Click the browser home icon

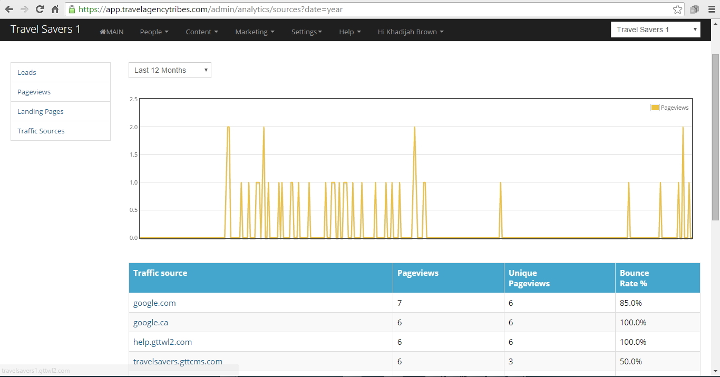click(x=55, y=9)
